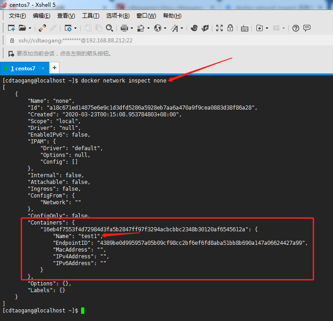Expand the new tab group dropdown arrow
333x321 pixels.
(x=267, y=28)
